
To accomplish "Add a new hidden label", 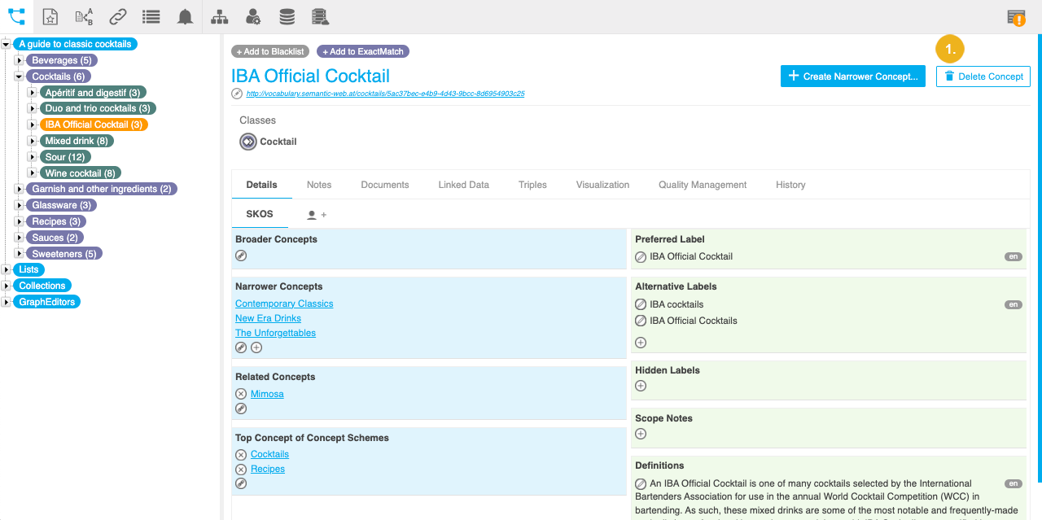I will (641, 386).
